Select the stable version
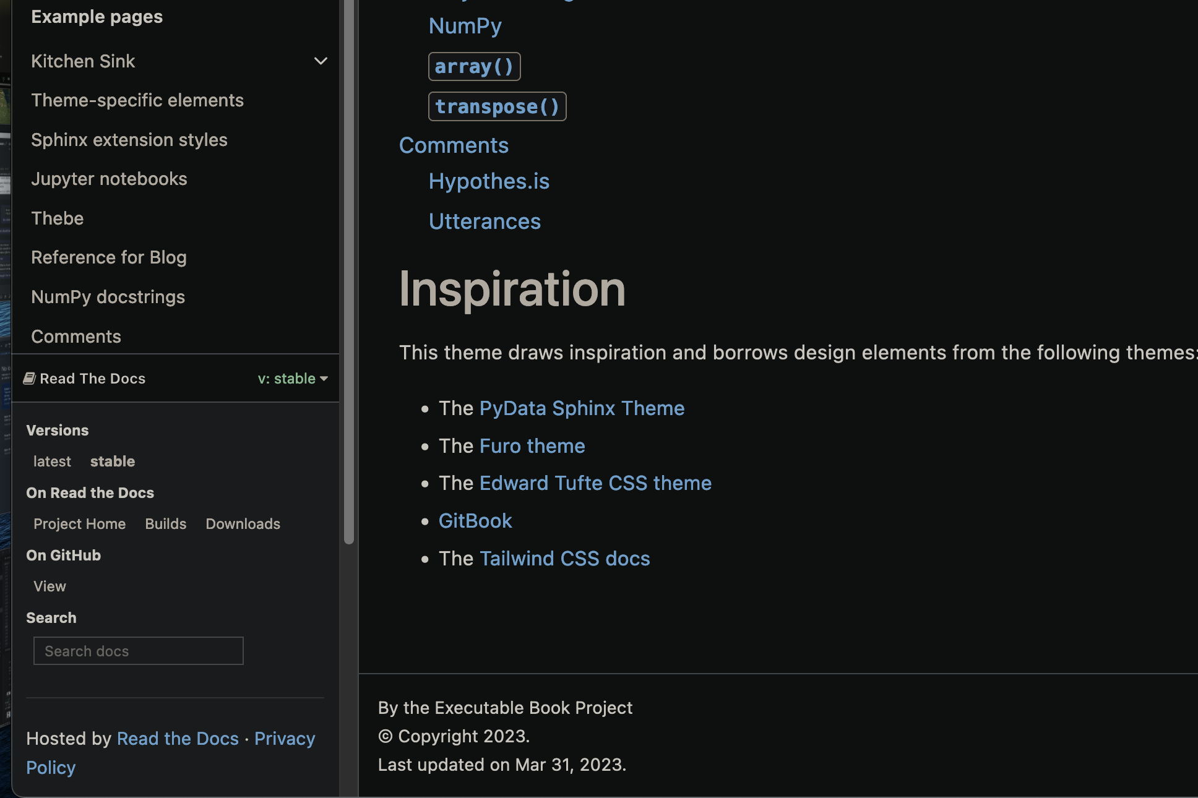The height and width of the screenshot is (798, 1198). click(x=112, y=461)
